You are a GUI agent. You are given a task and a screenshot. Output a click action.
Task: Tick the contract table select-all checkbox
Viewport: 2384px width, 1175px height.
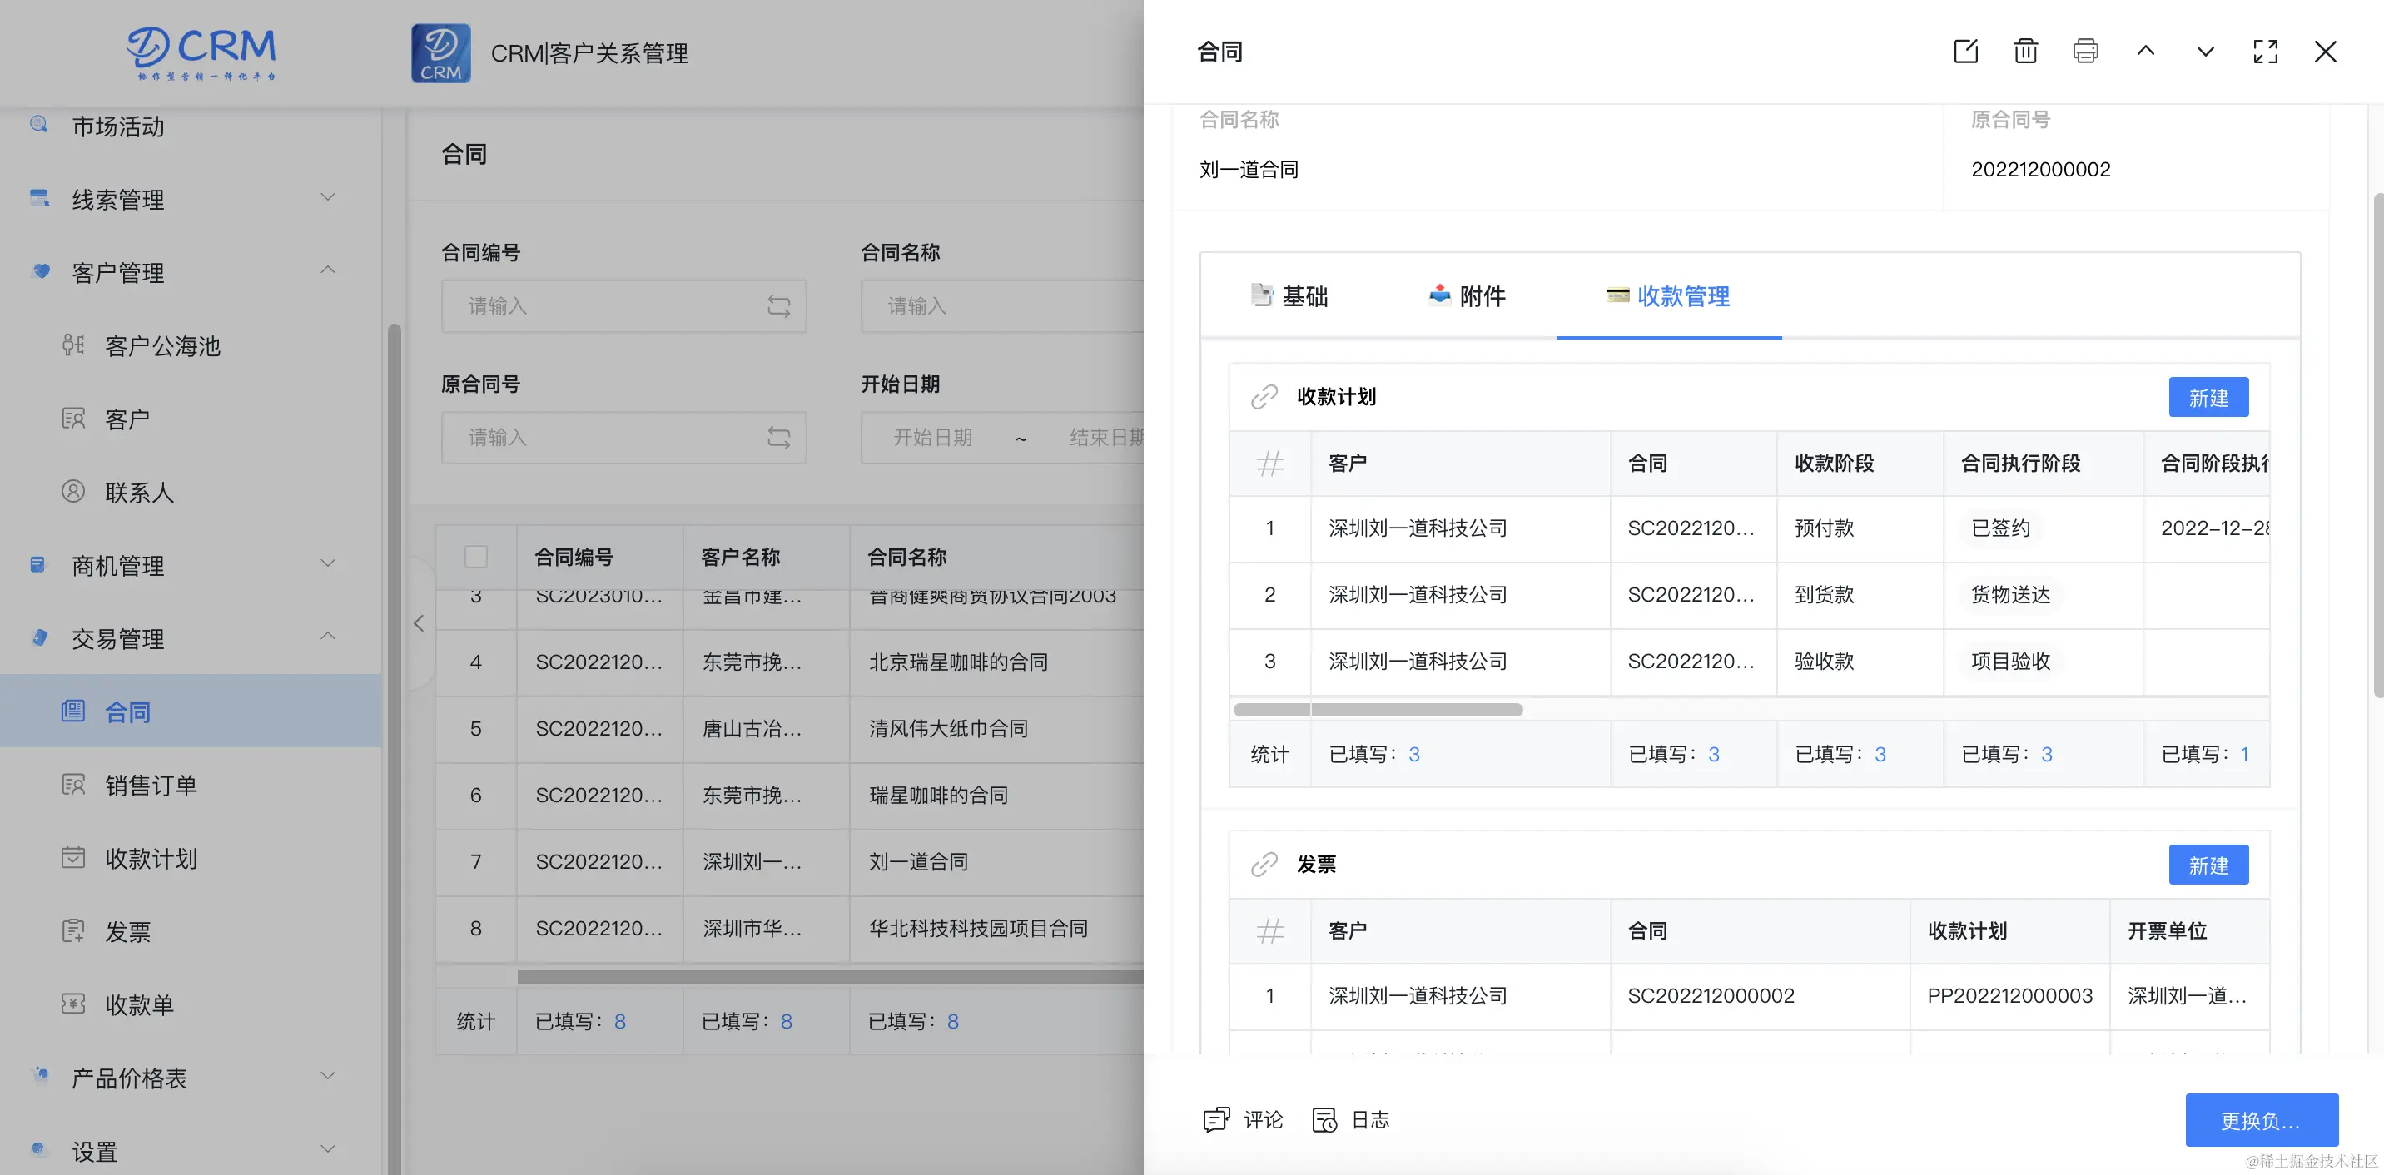[475, 556]
